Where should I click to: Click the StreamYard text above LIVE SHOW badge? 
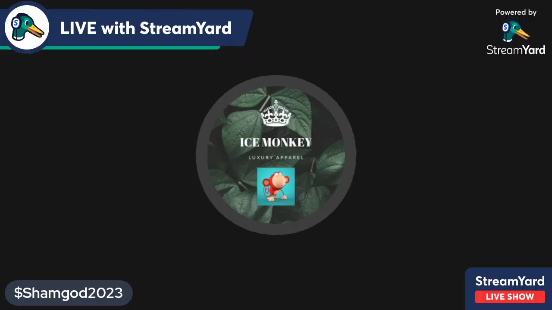[510, 281]
